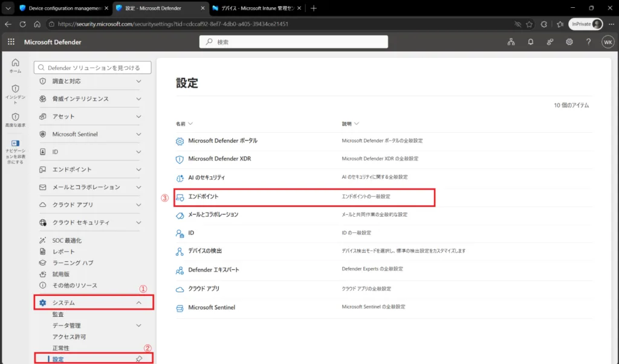Expand the クラウド アプリ nav section

coord(138,205)
